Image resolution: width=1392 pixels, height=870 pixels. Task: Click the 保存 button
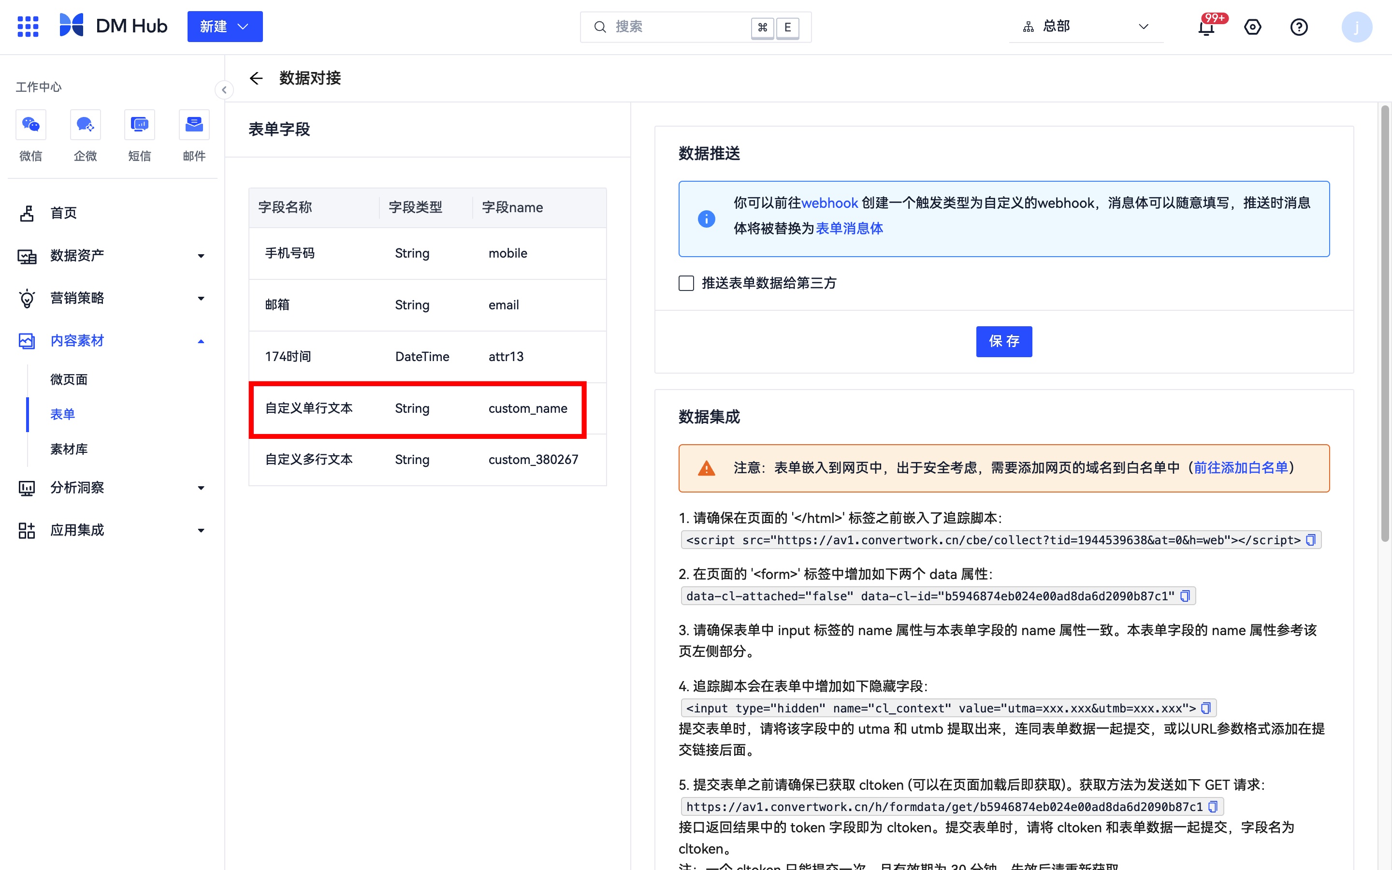coord(1004,342)
